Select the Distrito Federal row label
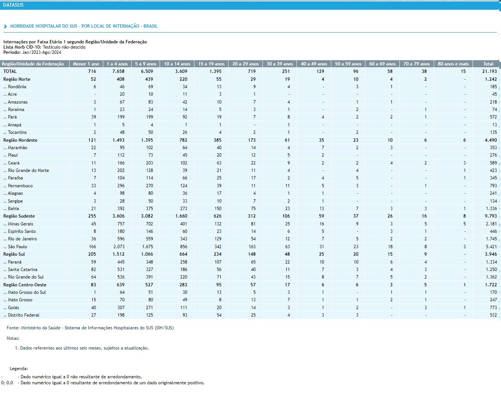This screenshot has width=501, height=394. (23, 315)
